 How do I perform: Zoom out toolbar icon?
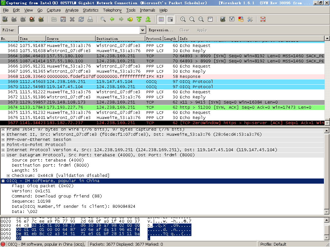[x=192, y=19]
